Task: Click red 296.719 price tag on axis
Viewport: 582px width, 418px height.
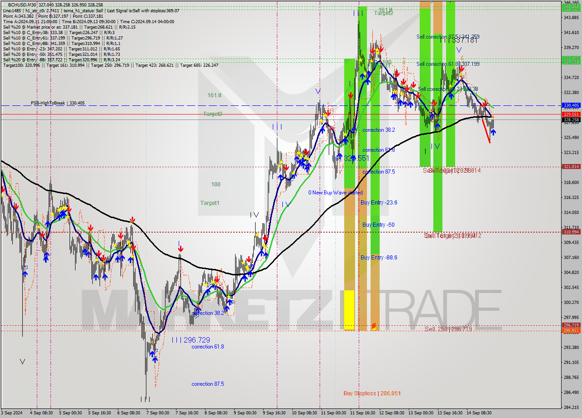Action: click(571, 325)
